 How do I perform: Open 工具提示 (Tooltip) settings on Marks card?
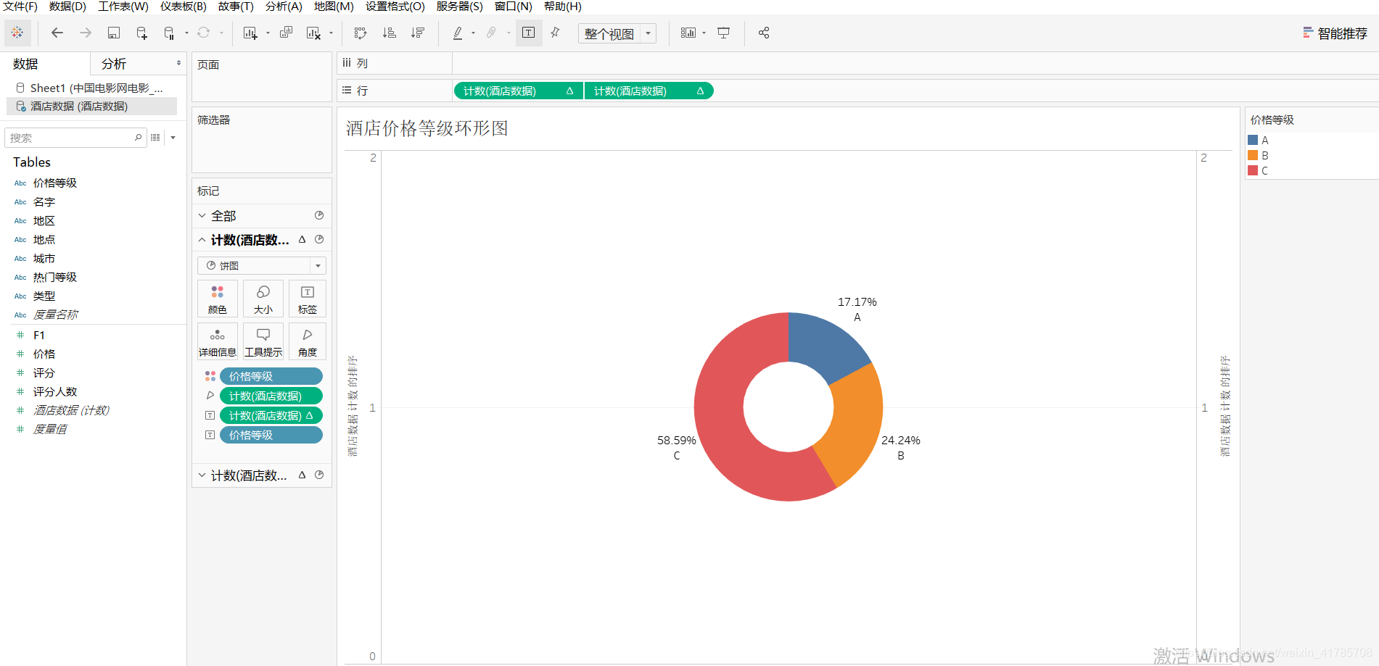tap(263, 341)
